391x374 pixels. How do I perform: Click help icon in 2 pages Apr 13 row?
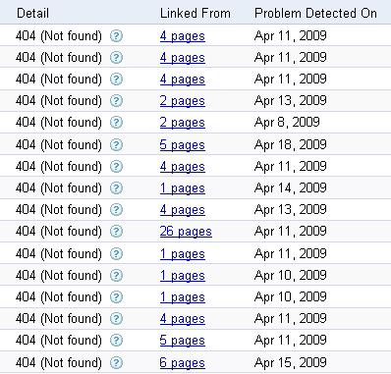coord(116,101)
